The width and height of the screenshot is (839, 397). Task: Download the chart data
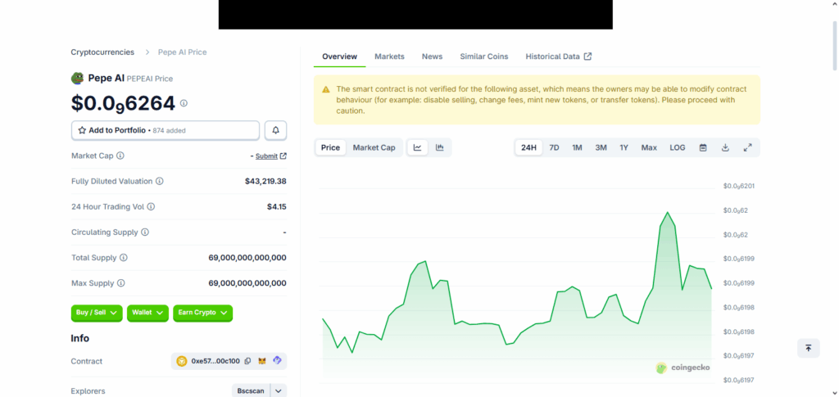[x=725, y=147]
